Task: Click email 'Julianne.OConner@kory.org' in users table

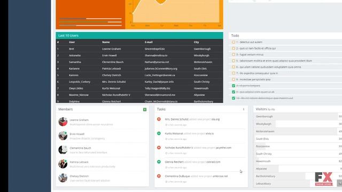Action: (x=161, y=69)
